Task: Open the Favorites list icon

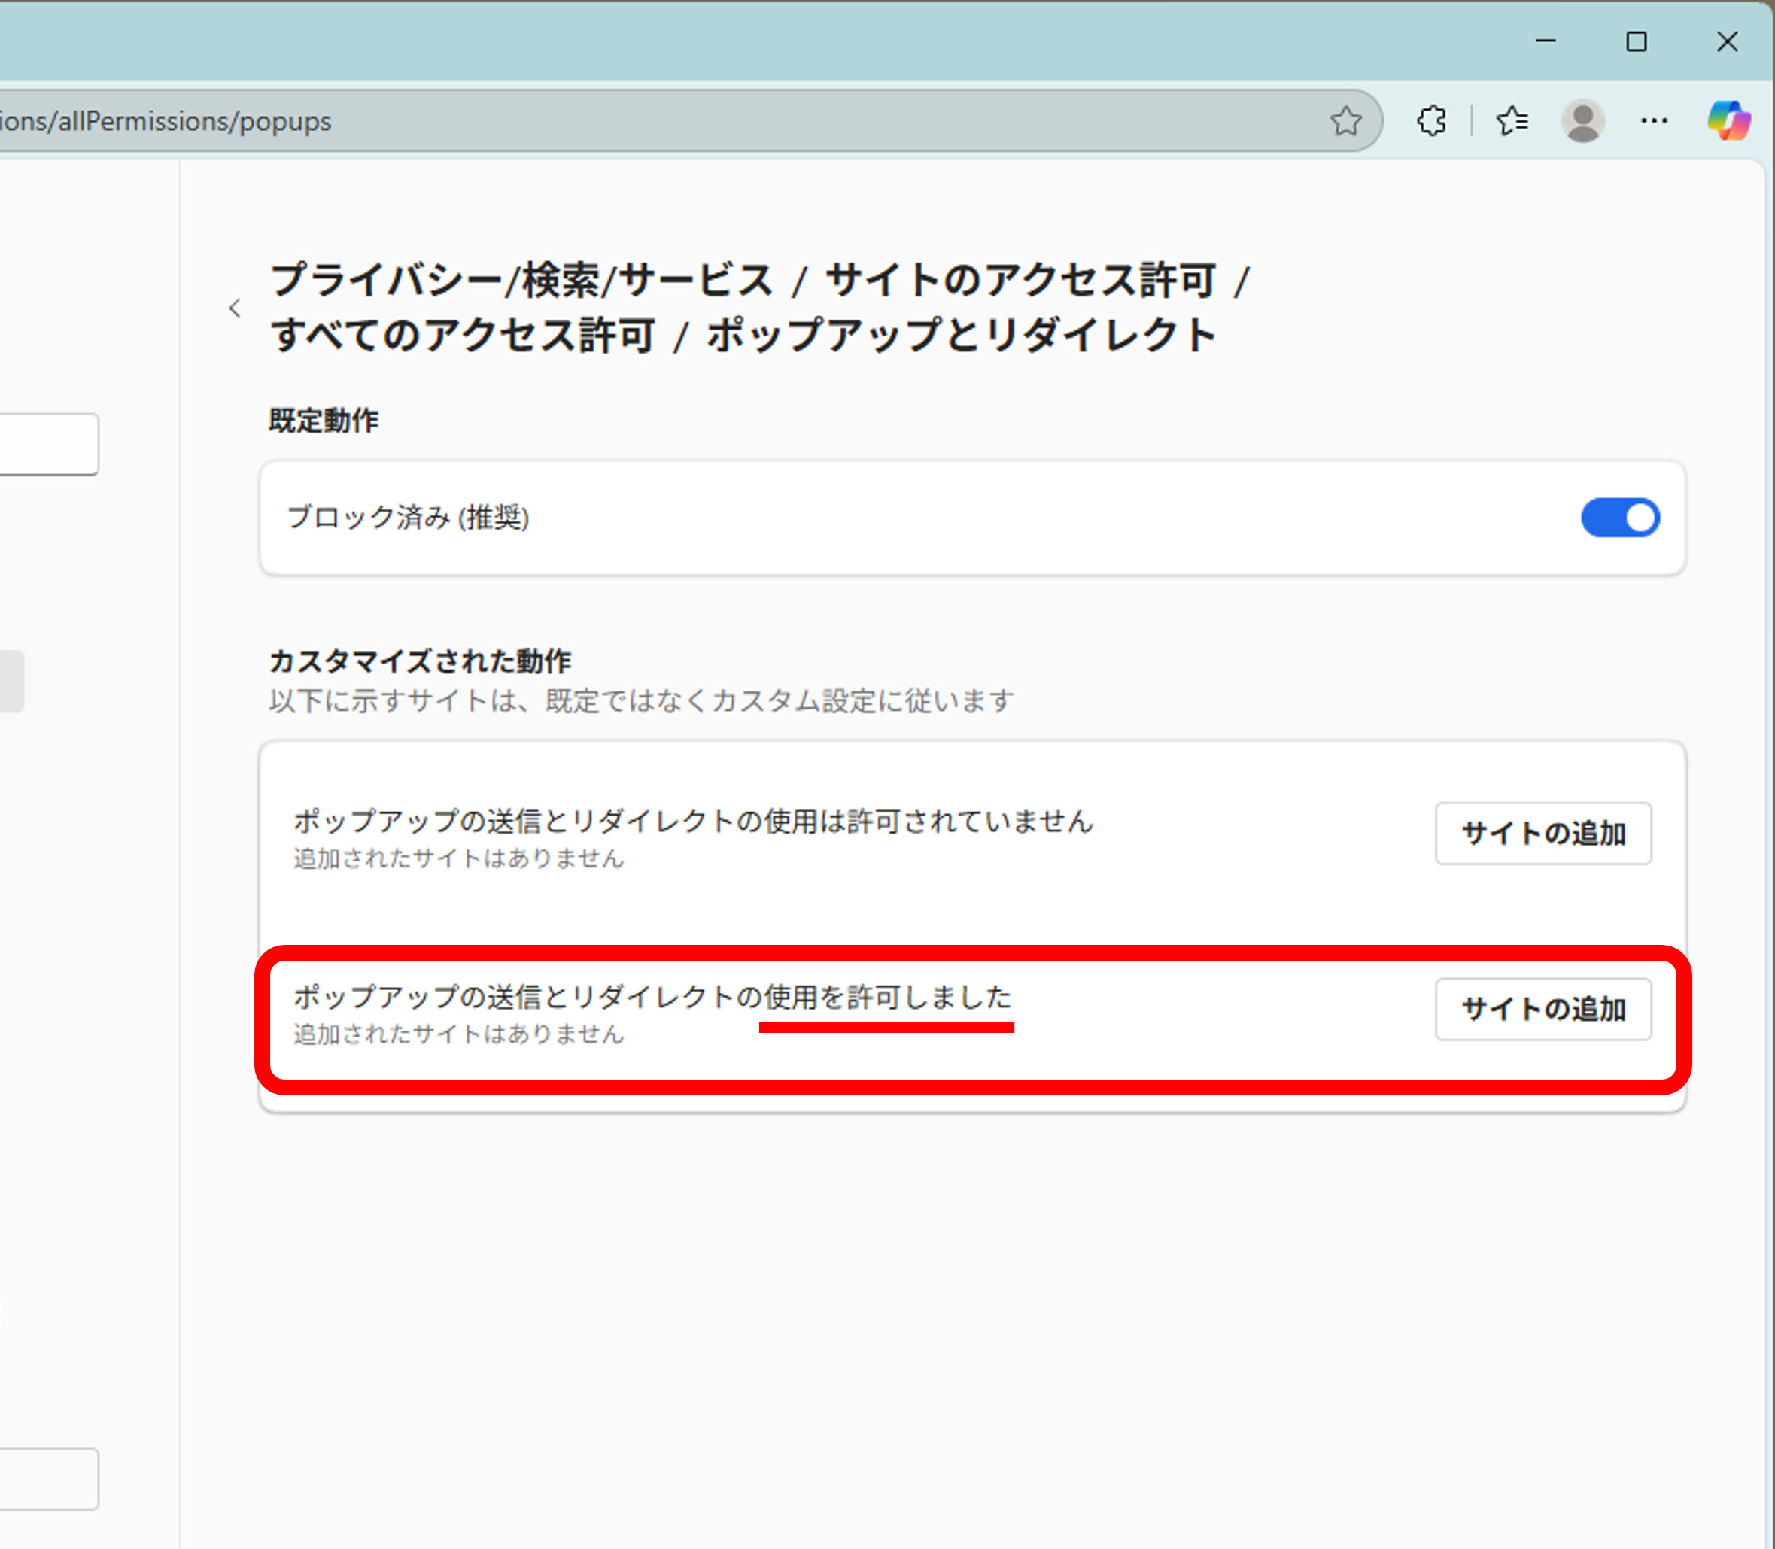Action: tap(1512, 121)
